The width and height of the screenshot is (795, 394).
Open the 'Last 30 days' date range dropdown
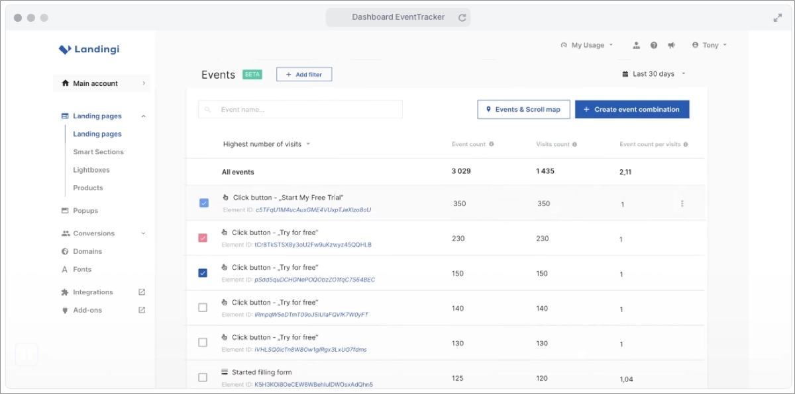653,73
